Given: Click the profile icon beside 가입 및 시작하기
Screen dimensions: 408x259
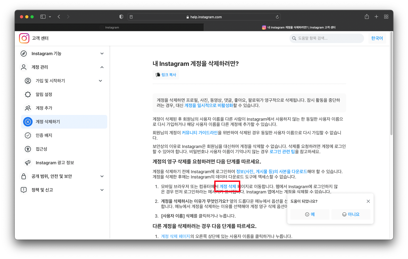Looking at the screenshot, I should [x=28, y=81].
